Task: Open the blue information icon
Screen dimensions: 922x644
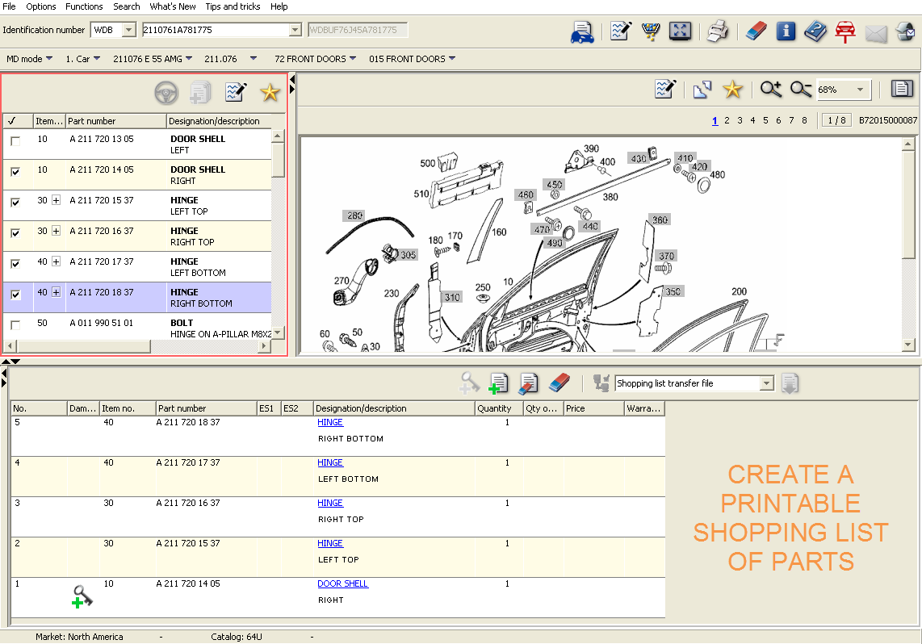Action: click(786, 31)
